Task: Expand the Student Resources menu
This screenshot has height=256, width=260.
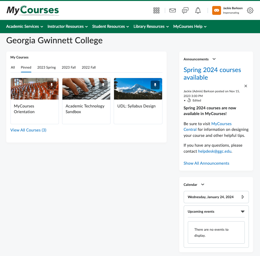Action: (x=111, y=27)
